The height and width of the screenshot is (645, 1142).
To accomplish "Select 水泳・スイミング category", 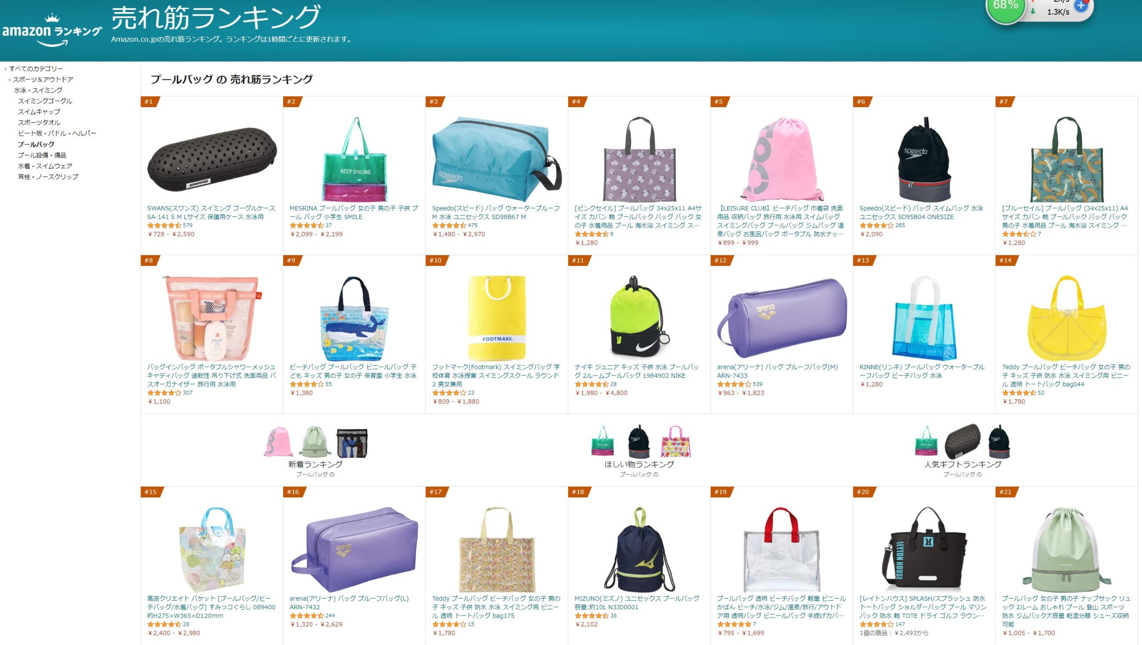I will pyautogui.click(x=38, y=90).
